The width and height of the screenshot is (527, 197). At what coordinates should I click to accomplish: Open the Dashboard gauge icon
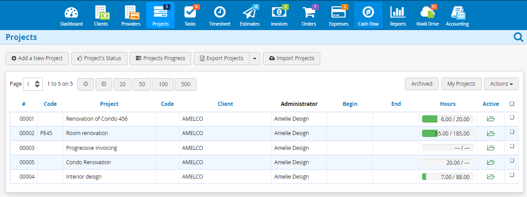click(x=71, y=13)
